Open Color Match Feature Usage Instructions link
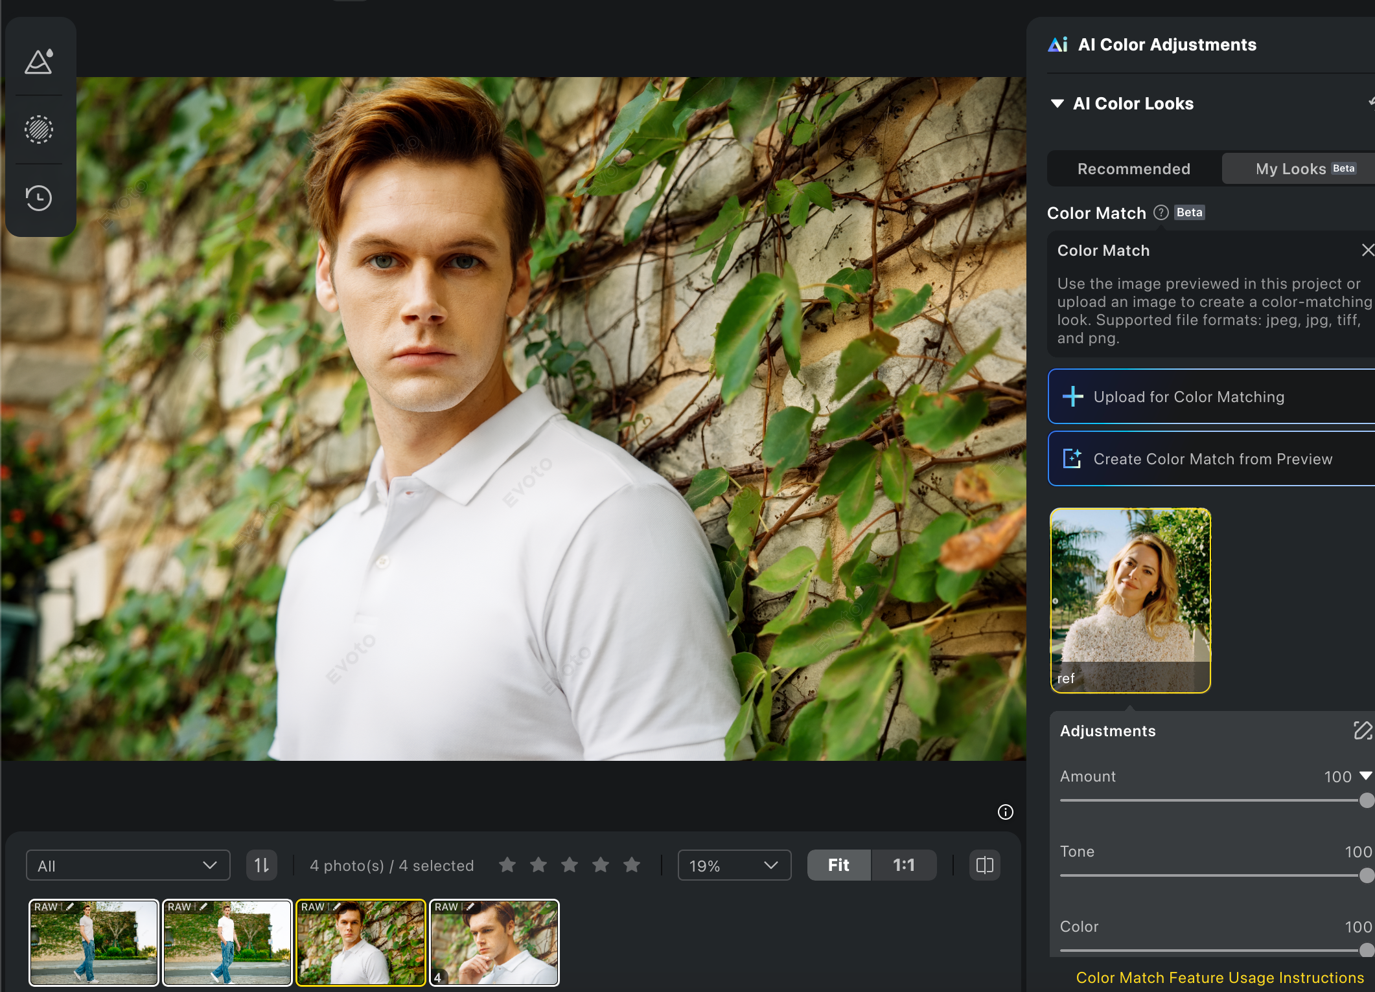Image resolution: width=1375 pixels, height=992 pixels. 1219,978
